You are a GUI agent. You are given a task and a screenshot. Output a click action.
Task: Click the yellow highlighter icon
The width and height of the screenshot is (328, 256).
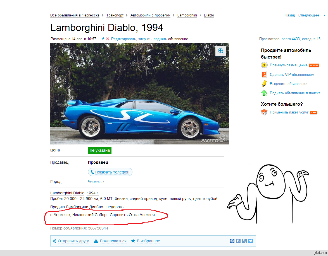click(264, 84)
